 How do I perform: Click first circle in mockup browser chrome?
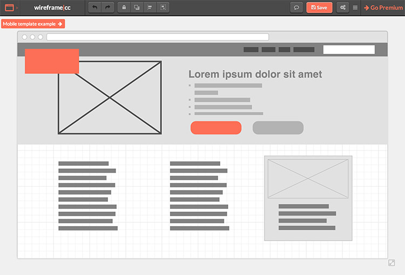[x=24, y=37]
